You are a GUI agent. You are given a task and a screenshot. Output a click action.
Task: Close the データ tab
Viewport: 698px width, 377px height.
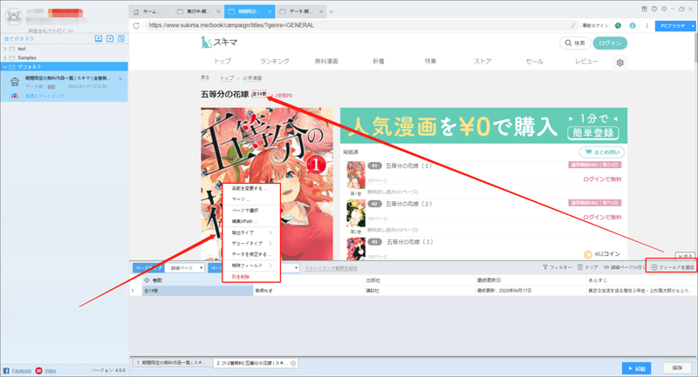pos(321,12)
